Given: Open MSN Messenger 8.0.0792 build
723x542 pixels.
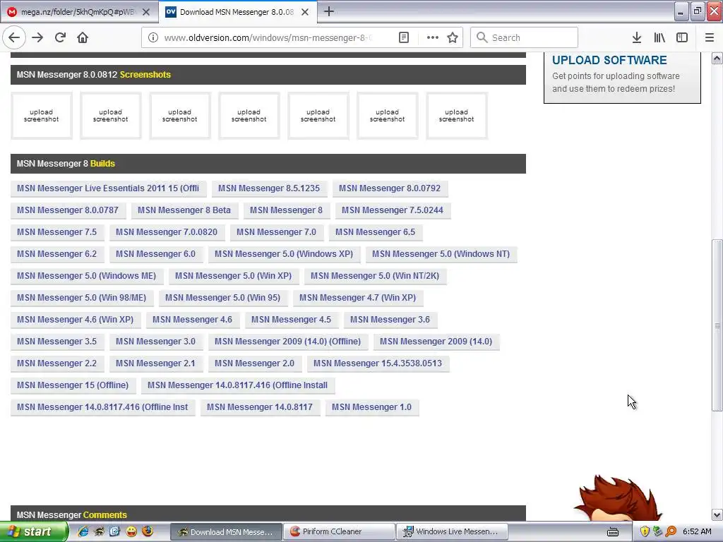Looking at the screenshot, I should point(390,188).
